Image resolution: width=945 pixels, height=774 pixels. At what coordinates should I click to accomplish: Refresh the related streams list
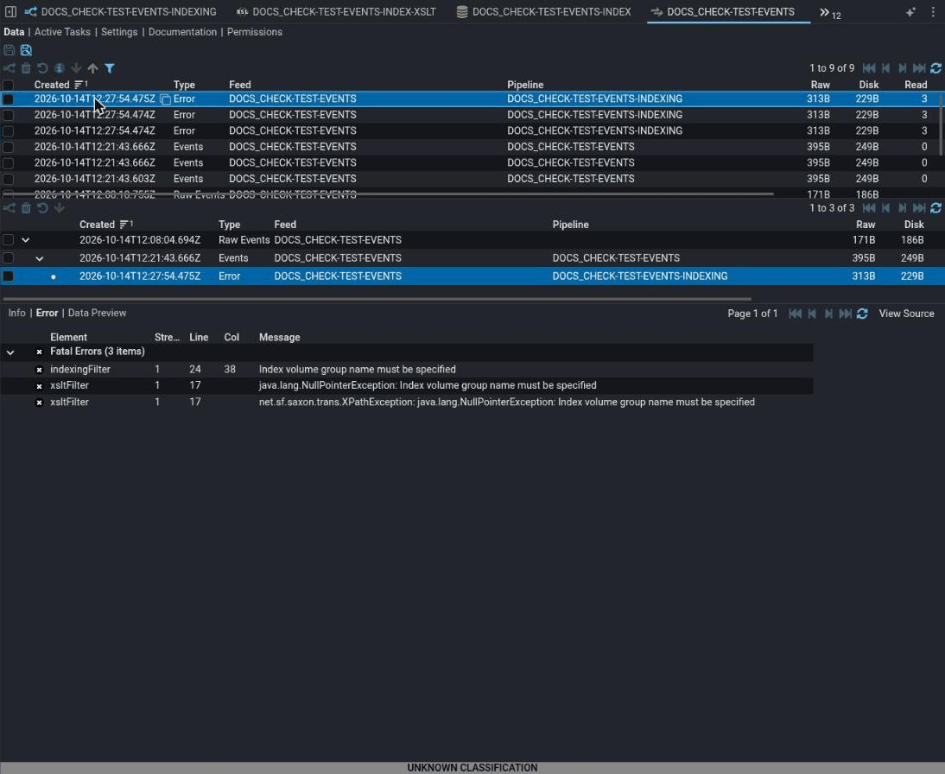[x=935, y=208]
